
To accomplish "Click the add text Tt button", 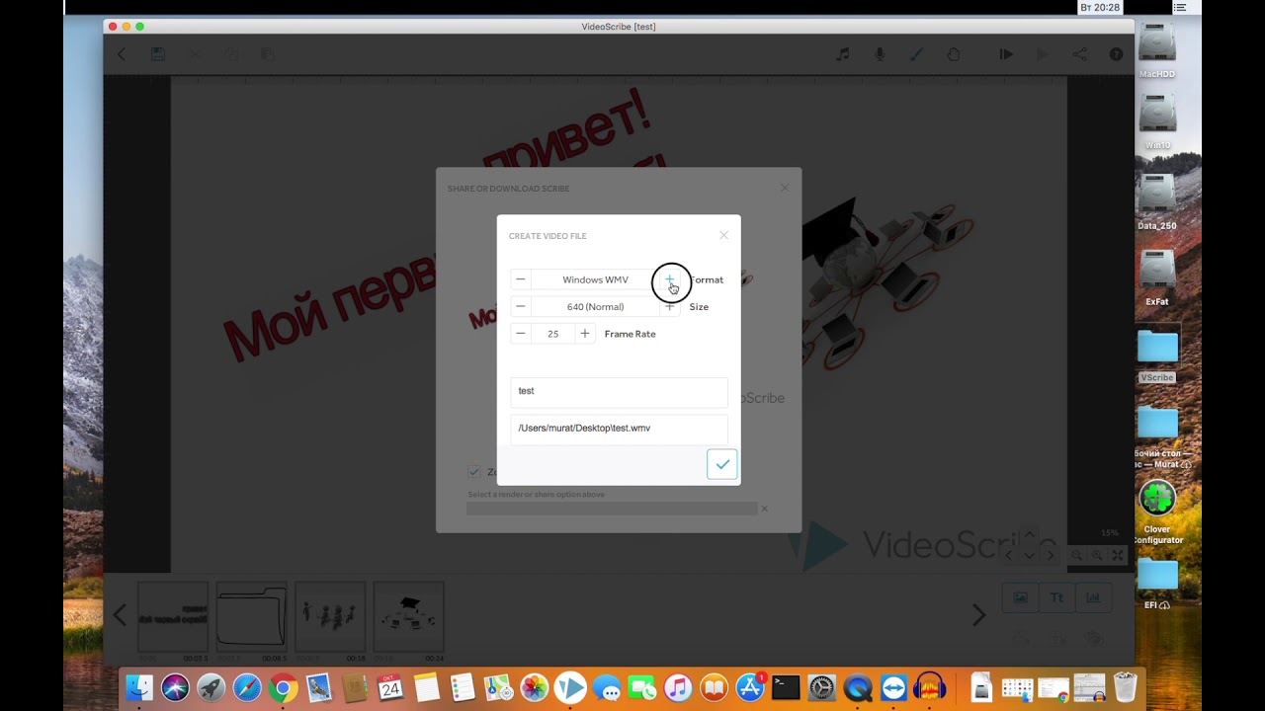I will click(x=1056, y=597).
